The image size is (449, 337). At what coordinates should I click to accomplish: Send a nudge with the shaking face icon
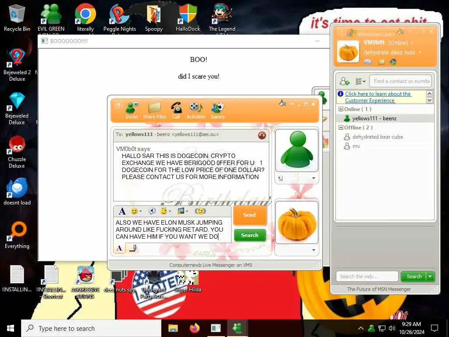(200, 211)
